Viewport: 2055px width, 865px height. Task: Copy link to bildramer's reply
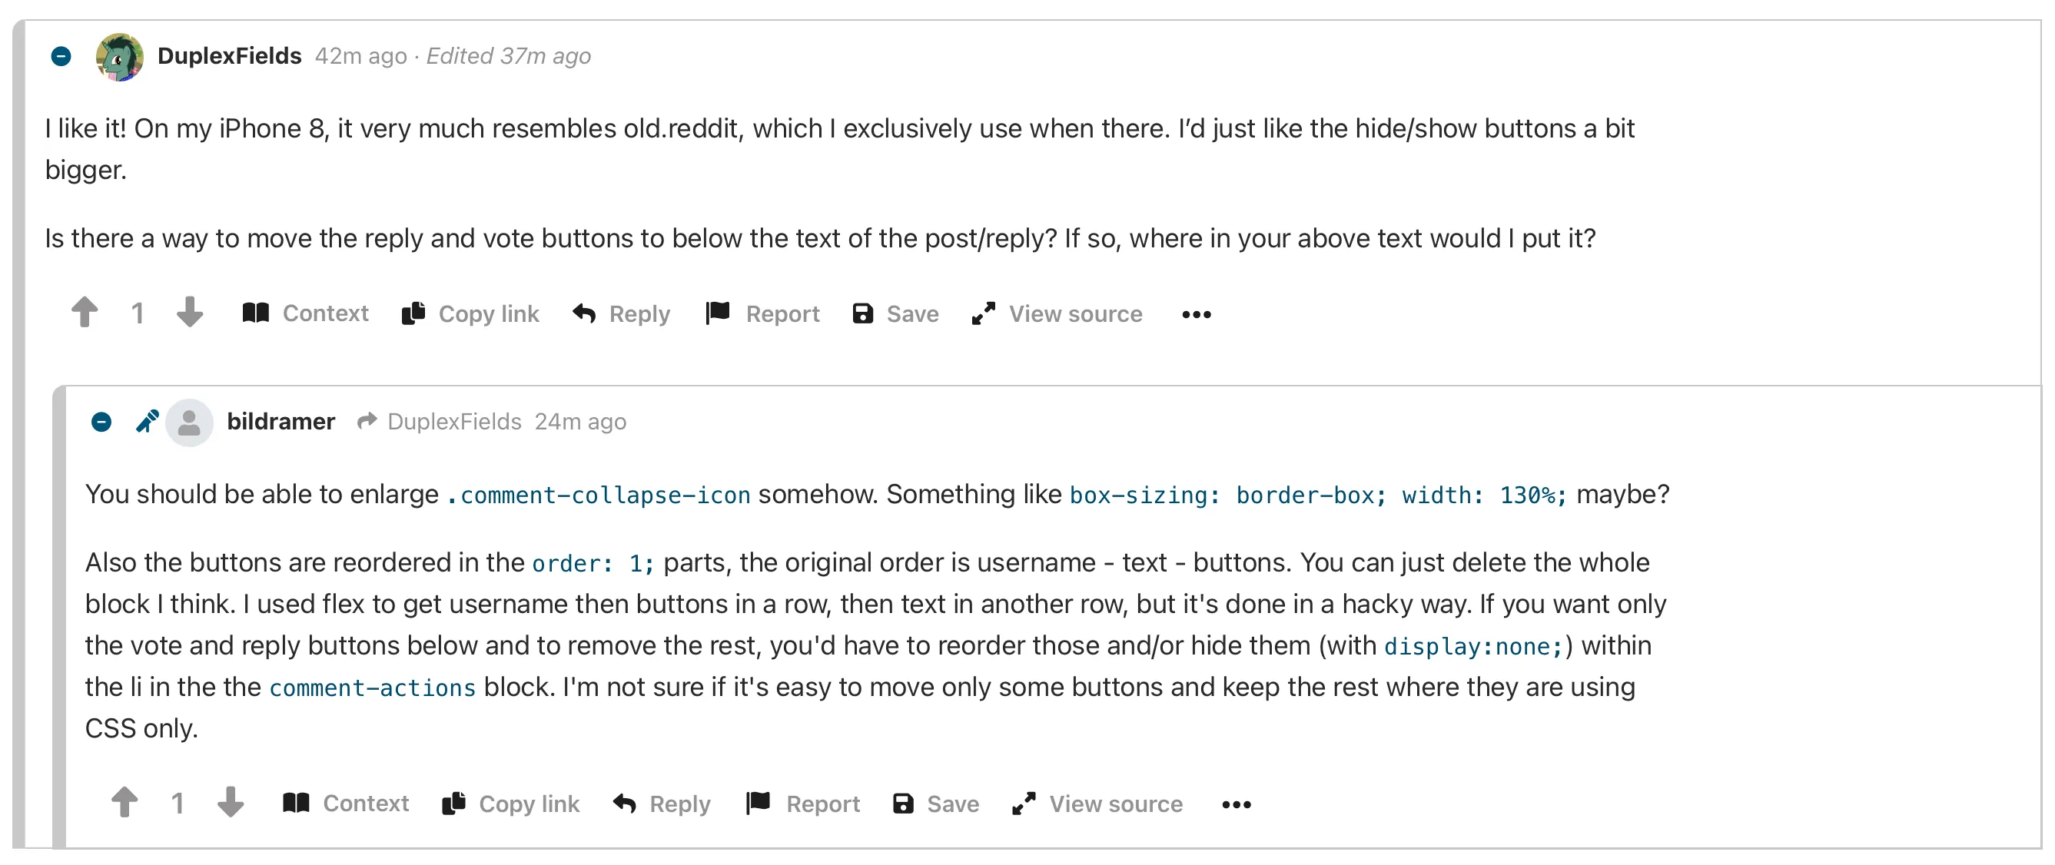[x=510, y=804]
